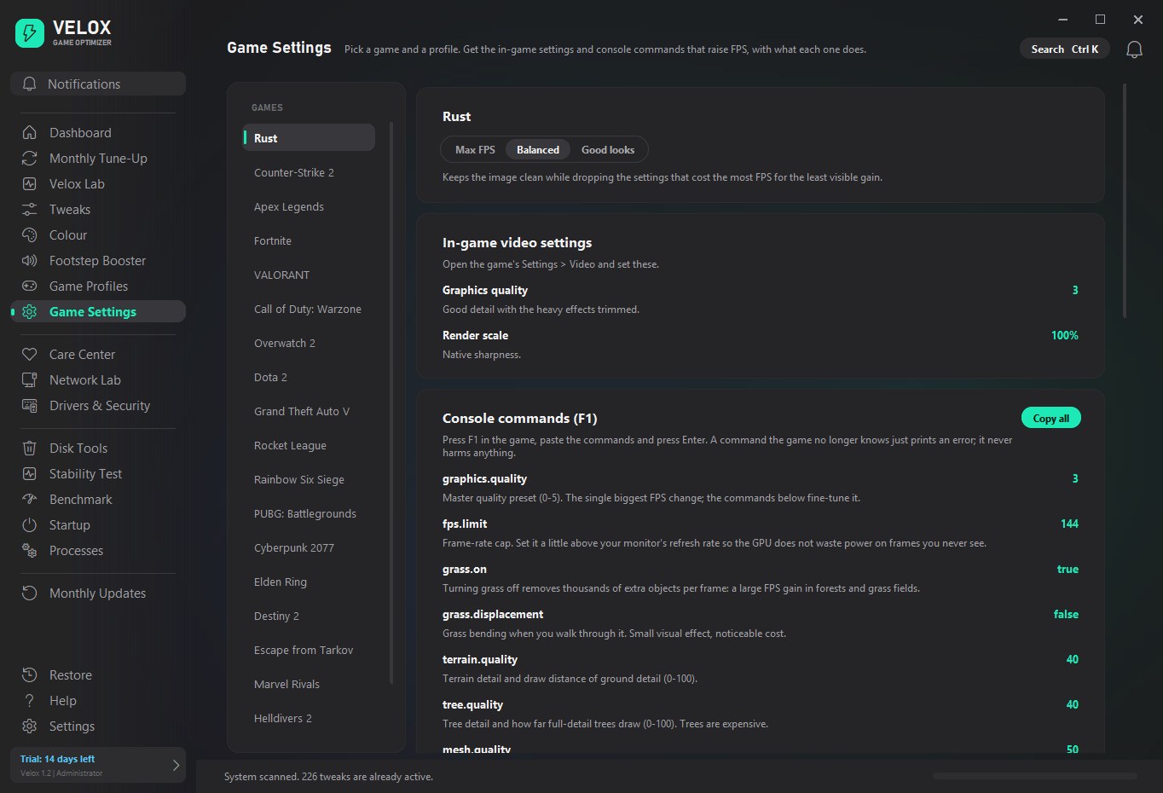The width and height of the screenshot is (1163, 793).
Task: Select VALORANT in games list
Action: click(310, 275)
